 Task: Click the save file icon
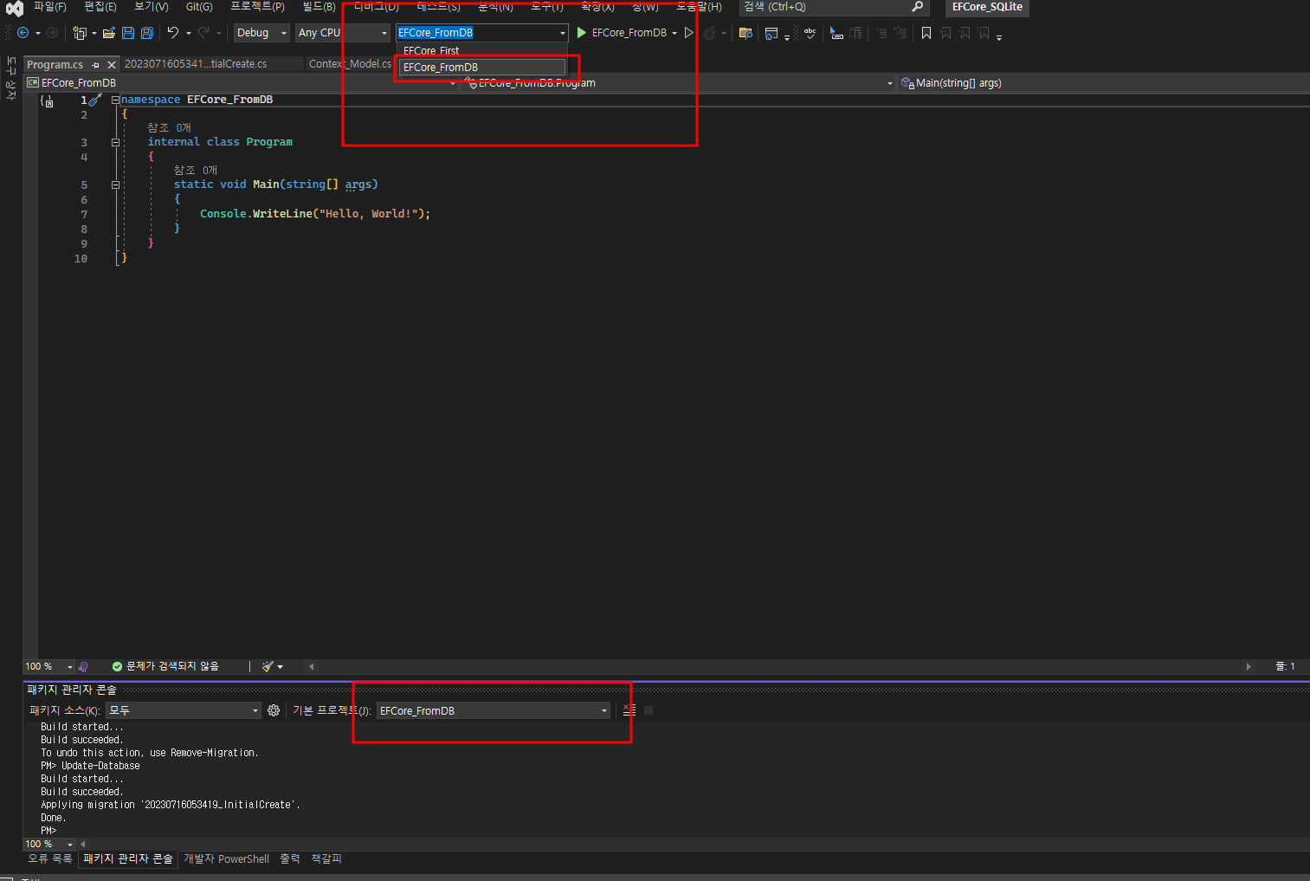click(x=128, y=33)
